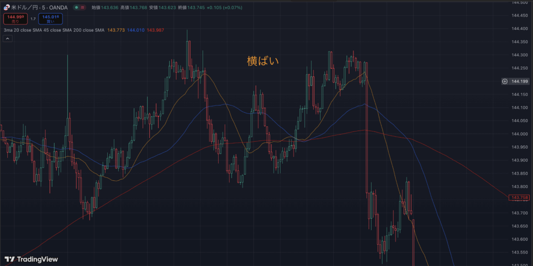Click the TradingView logo
This screenshot has height=266, width=533.
tap(31, 259)
